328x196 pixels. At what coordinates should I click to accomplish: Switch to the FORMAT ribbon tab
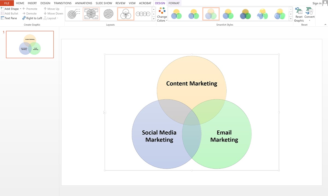(174, 3)
